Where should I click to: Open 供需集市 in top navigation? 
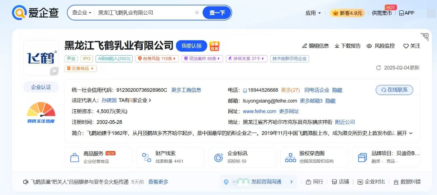(382, 13)
